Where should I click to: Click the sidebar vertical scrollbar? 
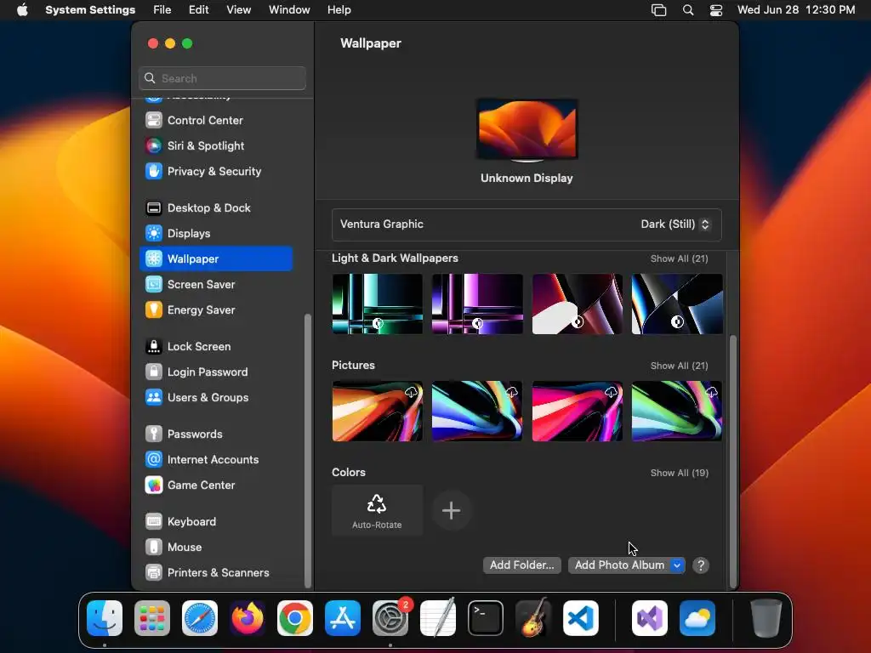pos(308,451)
